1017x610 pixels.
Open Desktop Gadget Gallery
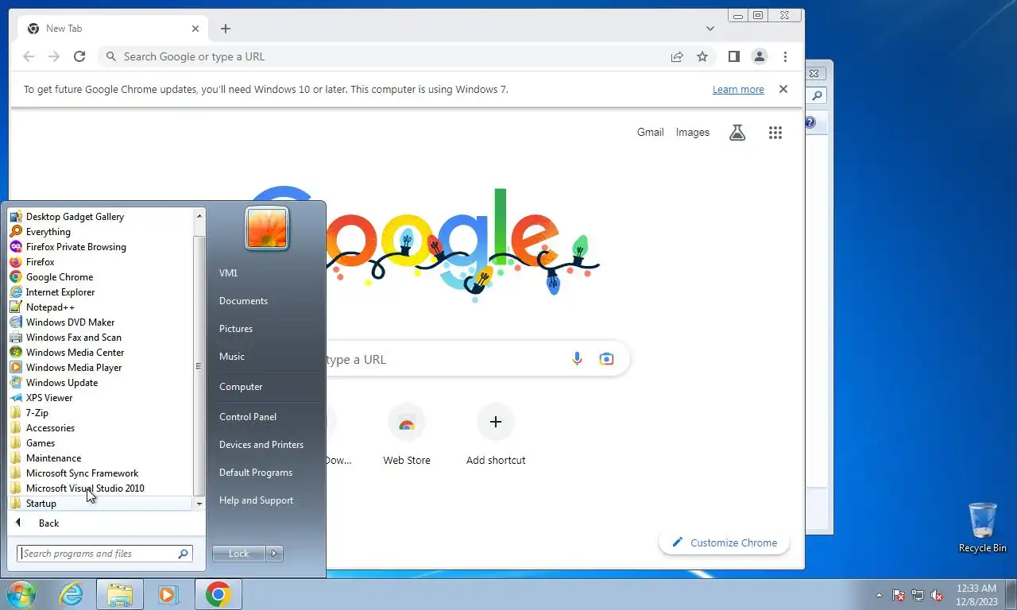101,217
